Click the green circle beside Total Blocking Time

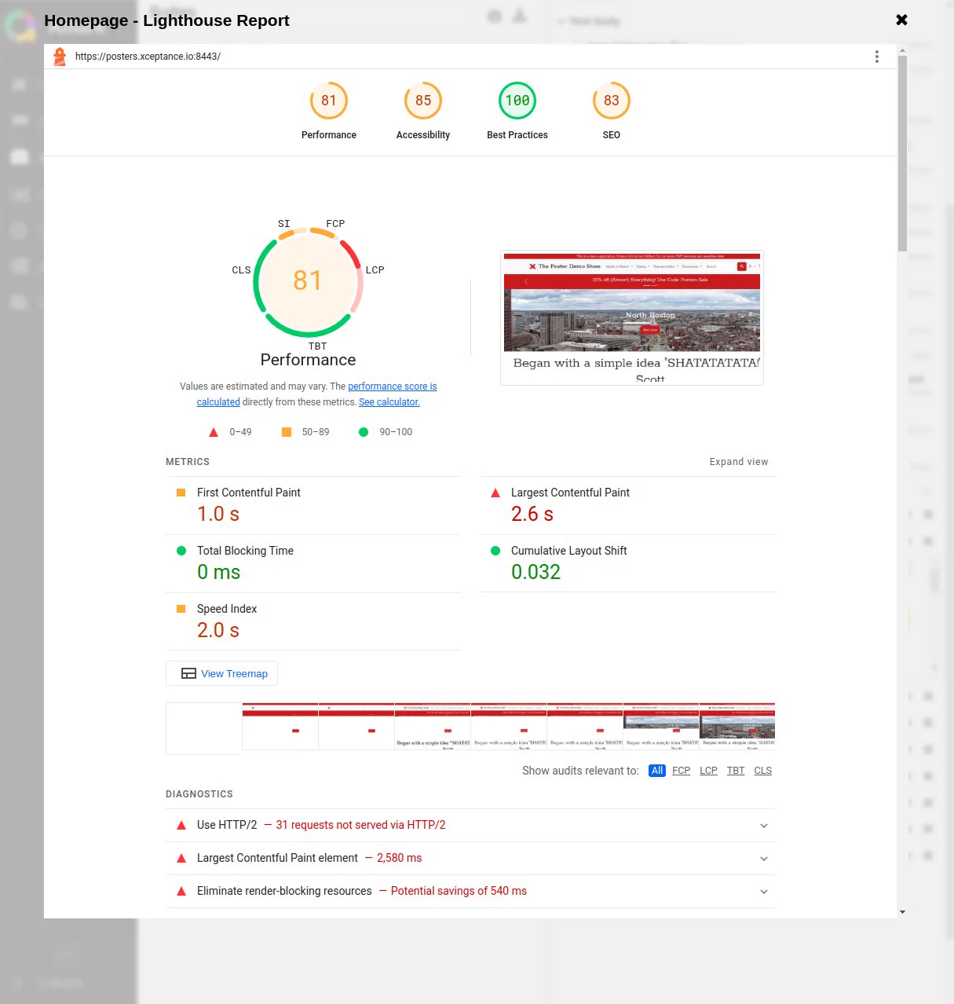pyautogui.click(x=181, y=551)
